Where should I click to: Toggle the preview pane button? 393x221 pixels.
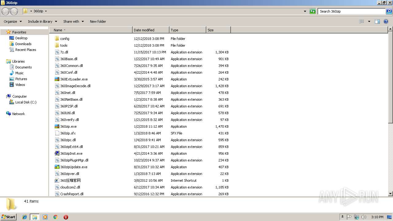pos(377,21)
